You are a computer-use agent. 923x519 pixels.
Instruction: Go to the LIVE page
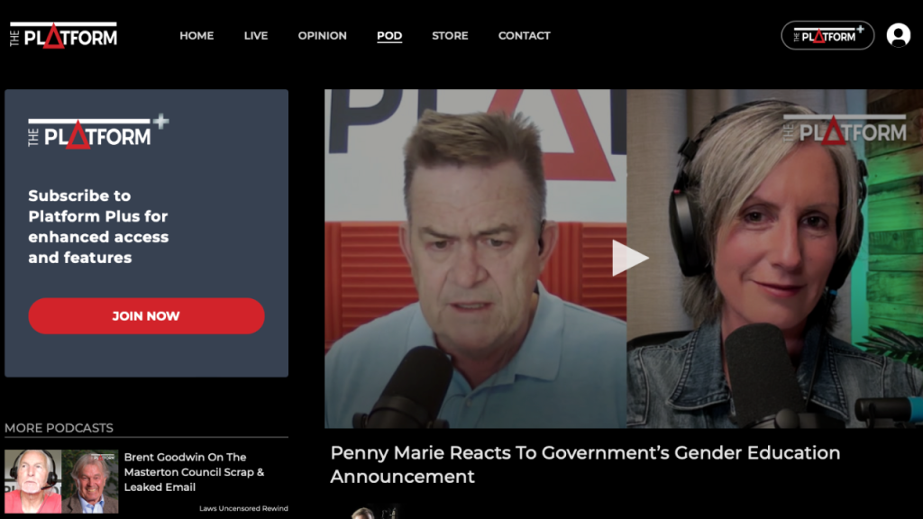click(255, 36)
